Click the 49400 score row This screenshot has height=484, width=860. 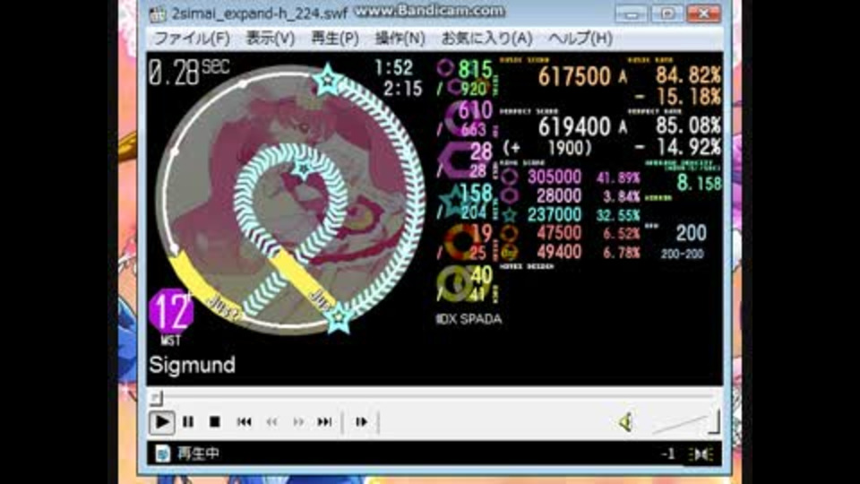pyautogui.click(x=570, y=252)
